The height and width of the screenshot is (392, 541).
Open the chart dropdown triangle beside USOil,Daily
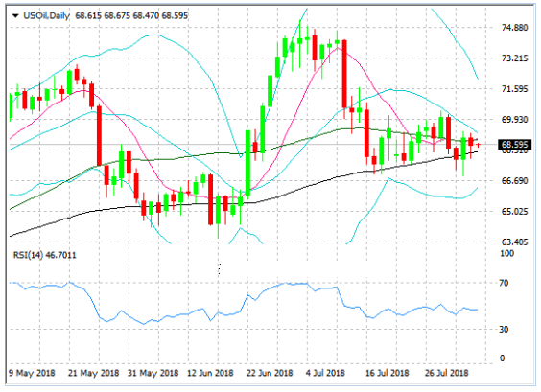click(x=15, y=16)
